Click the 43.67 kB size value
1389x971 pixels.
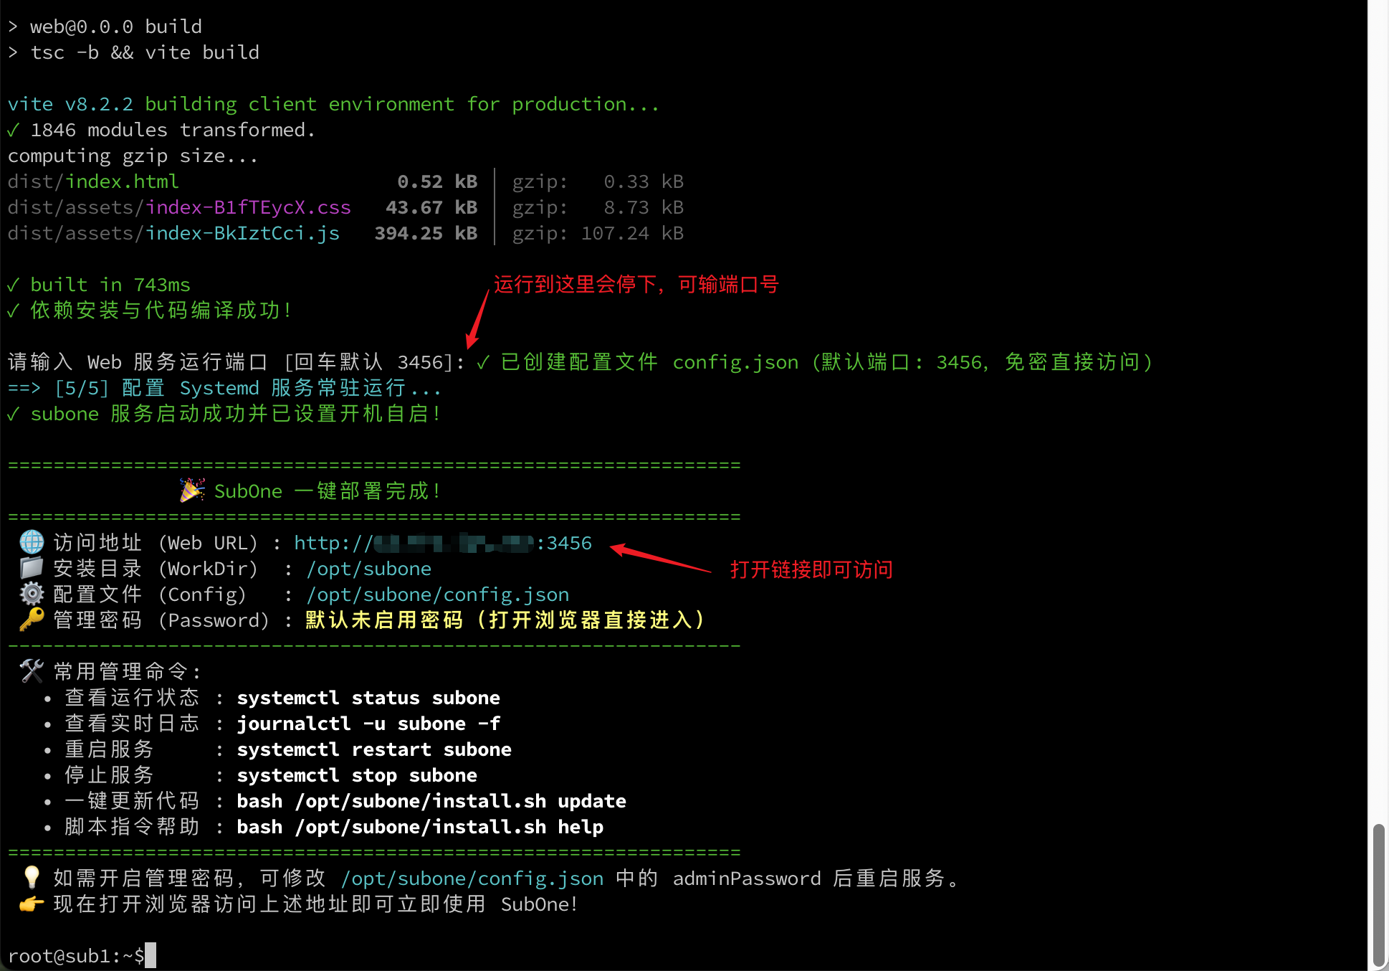431,207
